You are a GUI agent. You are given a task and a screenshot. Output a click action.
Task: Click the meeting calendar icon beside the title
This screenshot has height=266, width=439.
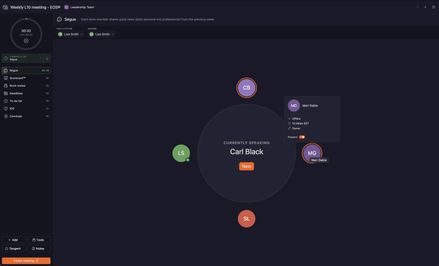(5, 7)
